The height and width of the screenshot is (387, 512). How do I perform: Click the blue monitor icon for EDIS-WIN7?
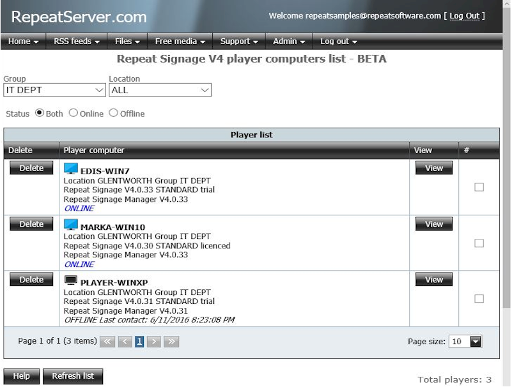tap(71, 169)
